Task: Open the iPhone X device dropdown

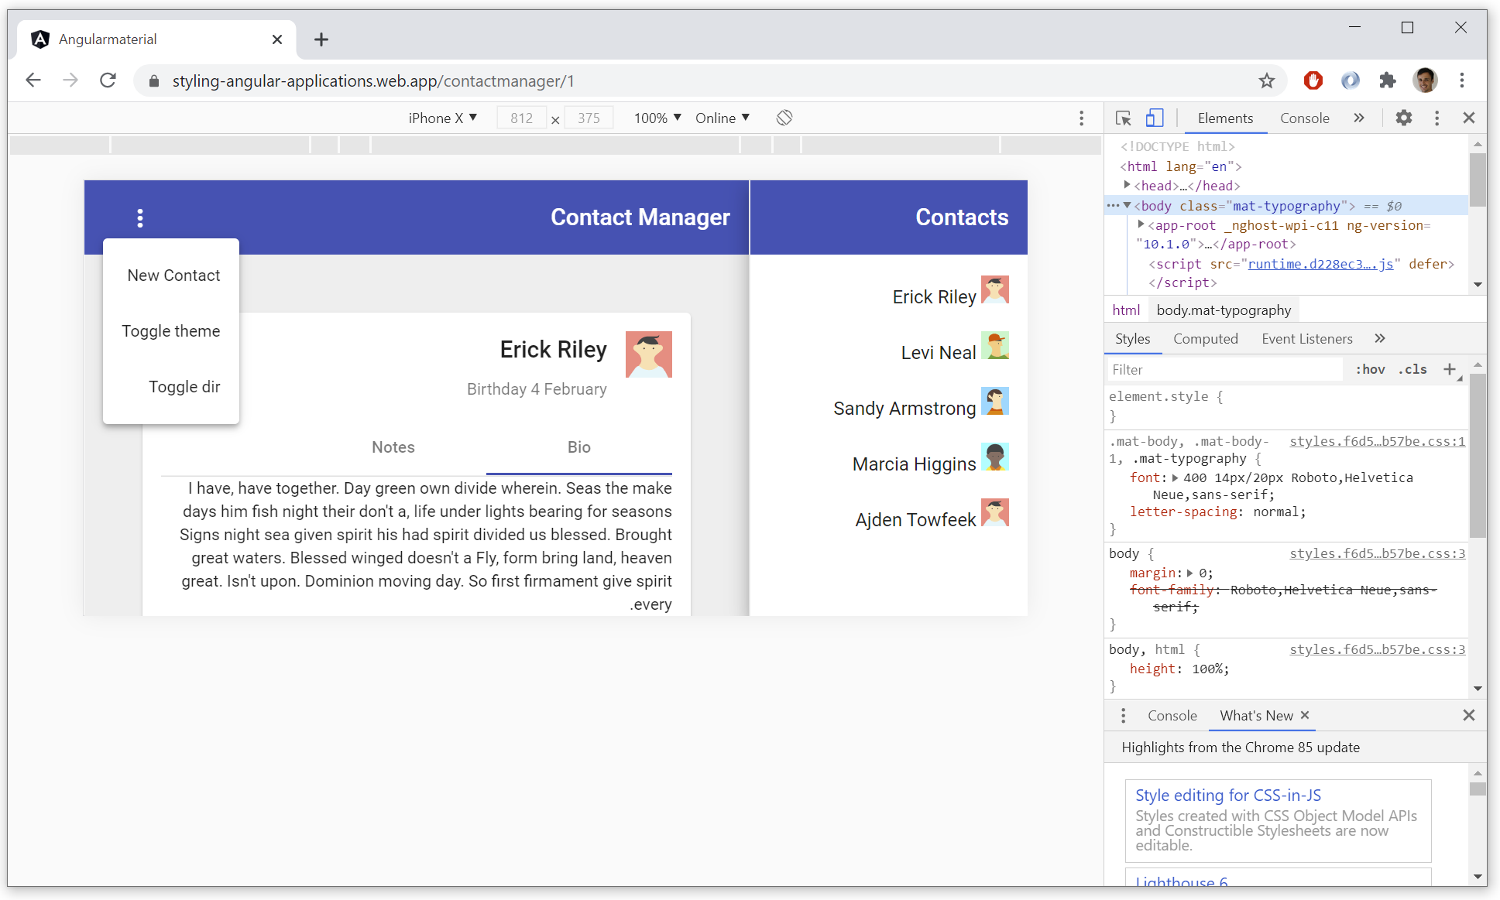Action: pos(442,118)
